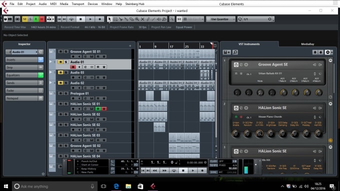Adjust the first HALion Sonic SE quick control knob
Image resolution: width=340 pixels, height=191 pixels.
tap(236, 133)
